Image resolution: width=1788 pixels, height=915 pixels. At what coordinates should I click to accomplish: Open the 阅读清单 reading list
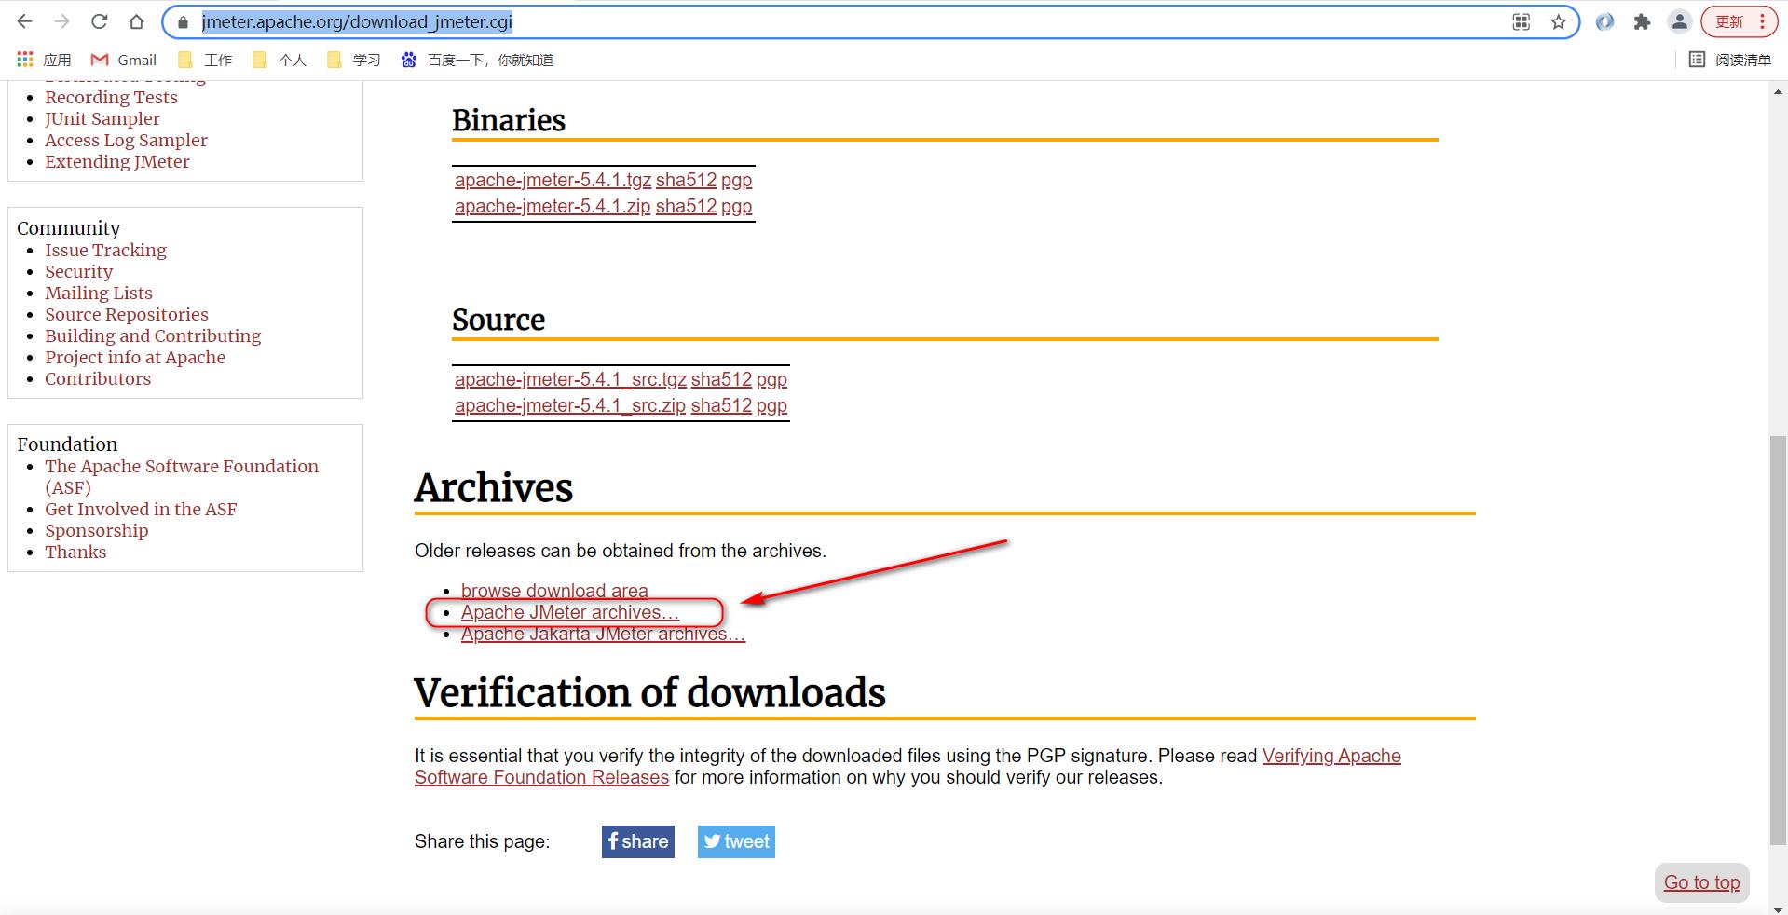1730,60
